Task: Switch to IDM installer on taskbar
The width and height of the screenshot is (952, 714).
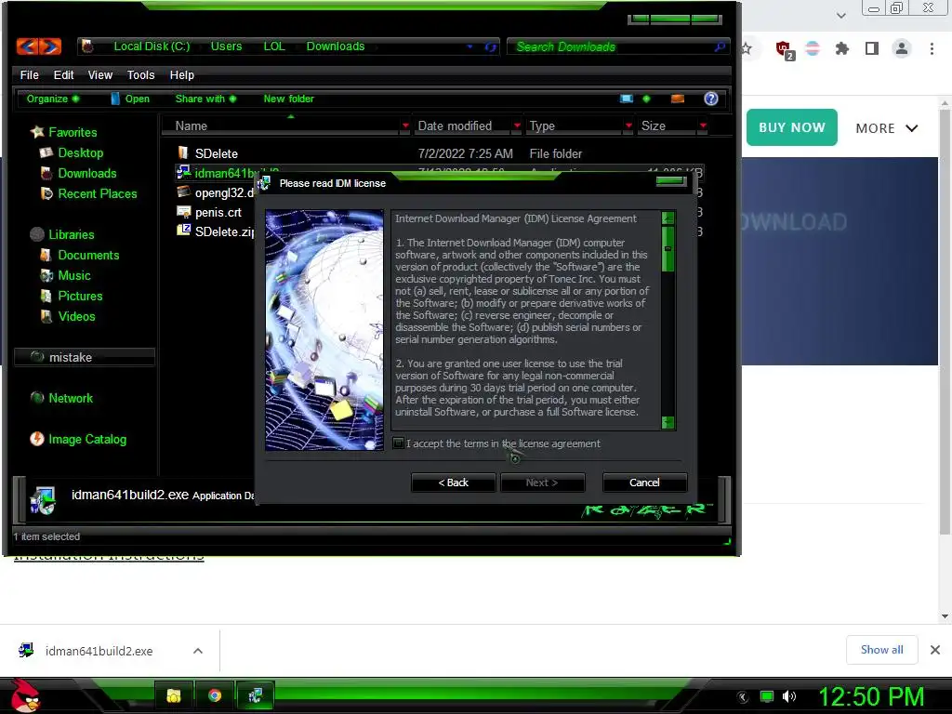Action: 255,695
